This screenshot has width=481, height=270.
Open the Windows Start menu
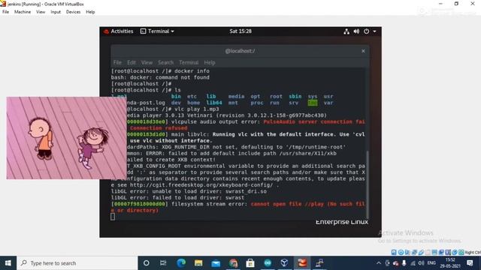pos(8,263)
